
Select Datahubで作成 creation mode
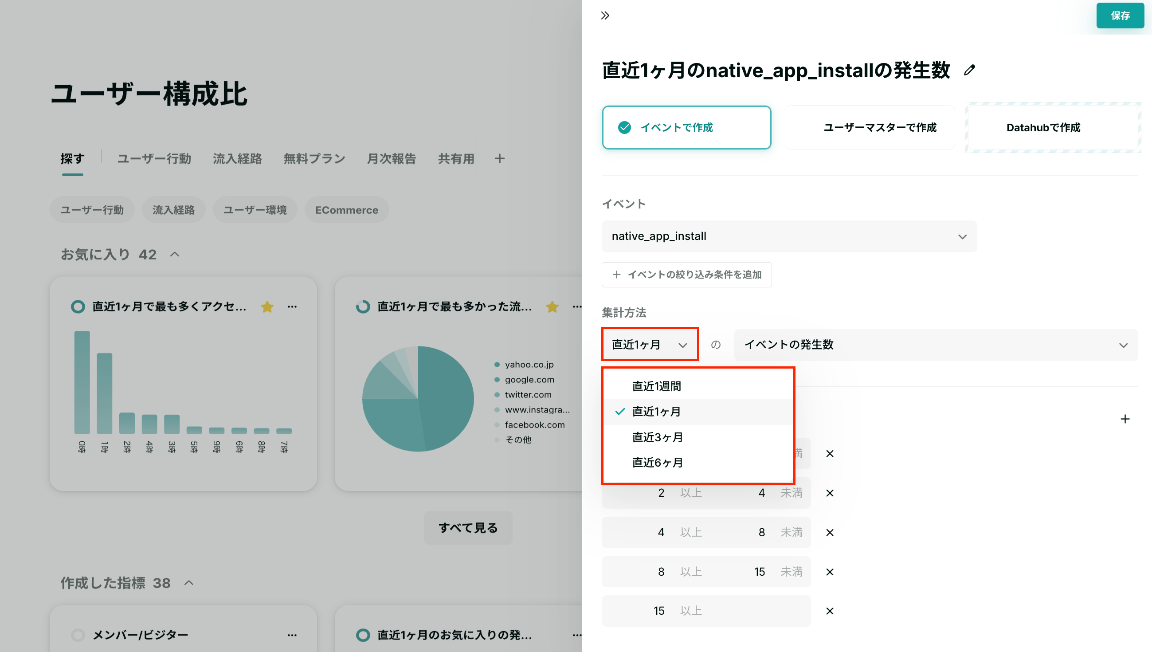(1053, 128)
